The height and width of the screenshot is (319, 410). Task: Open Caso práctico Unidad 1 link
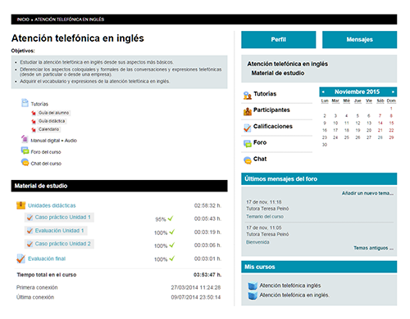coord(63,218)
